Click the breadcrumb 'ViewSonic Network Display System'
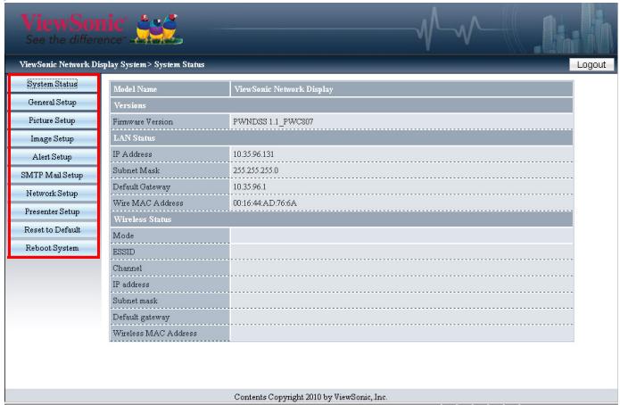Viewport: 620px width, 405px height. click(x=83, y=64)
